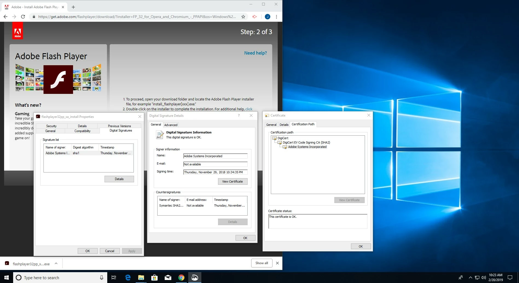Image resolution: width=519 pixels, height=283 pixels.
Task: Go back in Chrome browser
Action: [5, 17]
